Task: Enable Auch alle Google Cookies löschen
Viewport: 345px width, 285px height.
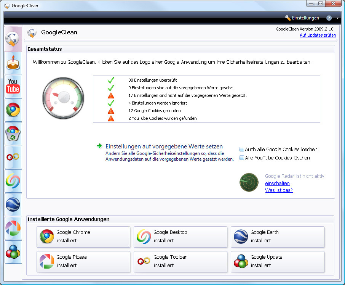Action: [x=241, y=149]
